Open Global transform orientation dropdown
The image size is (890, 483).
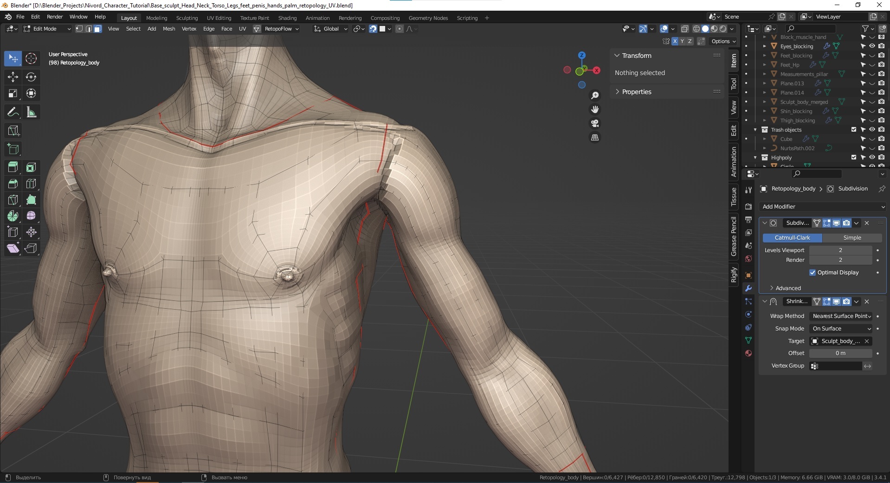click(x=331, y=29)
